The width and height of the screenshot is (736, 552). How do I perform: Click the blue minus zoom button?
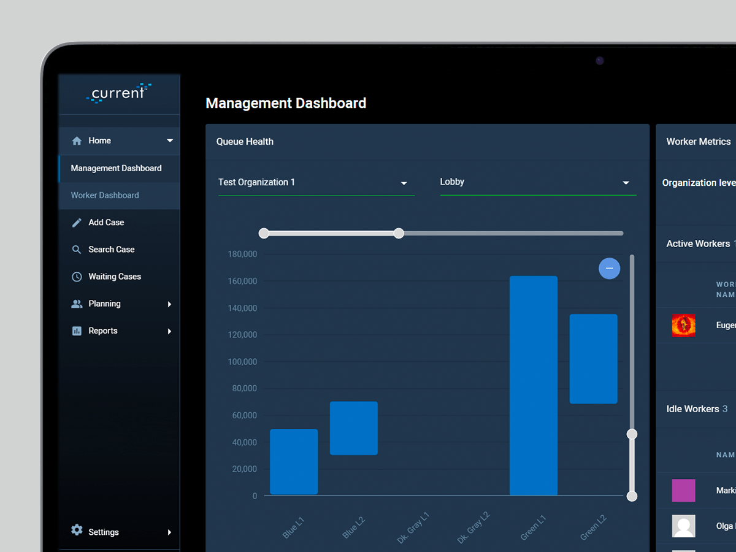610,269
